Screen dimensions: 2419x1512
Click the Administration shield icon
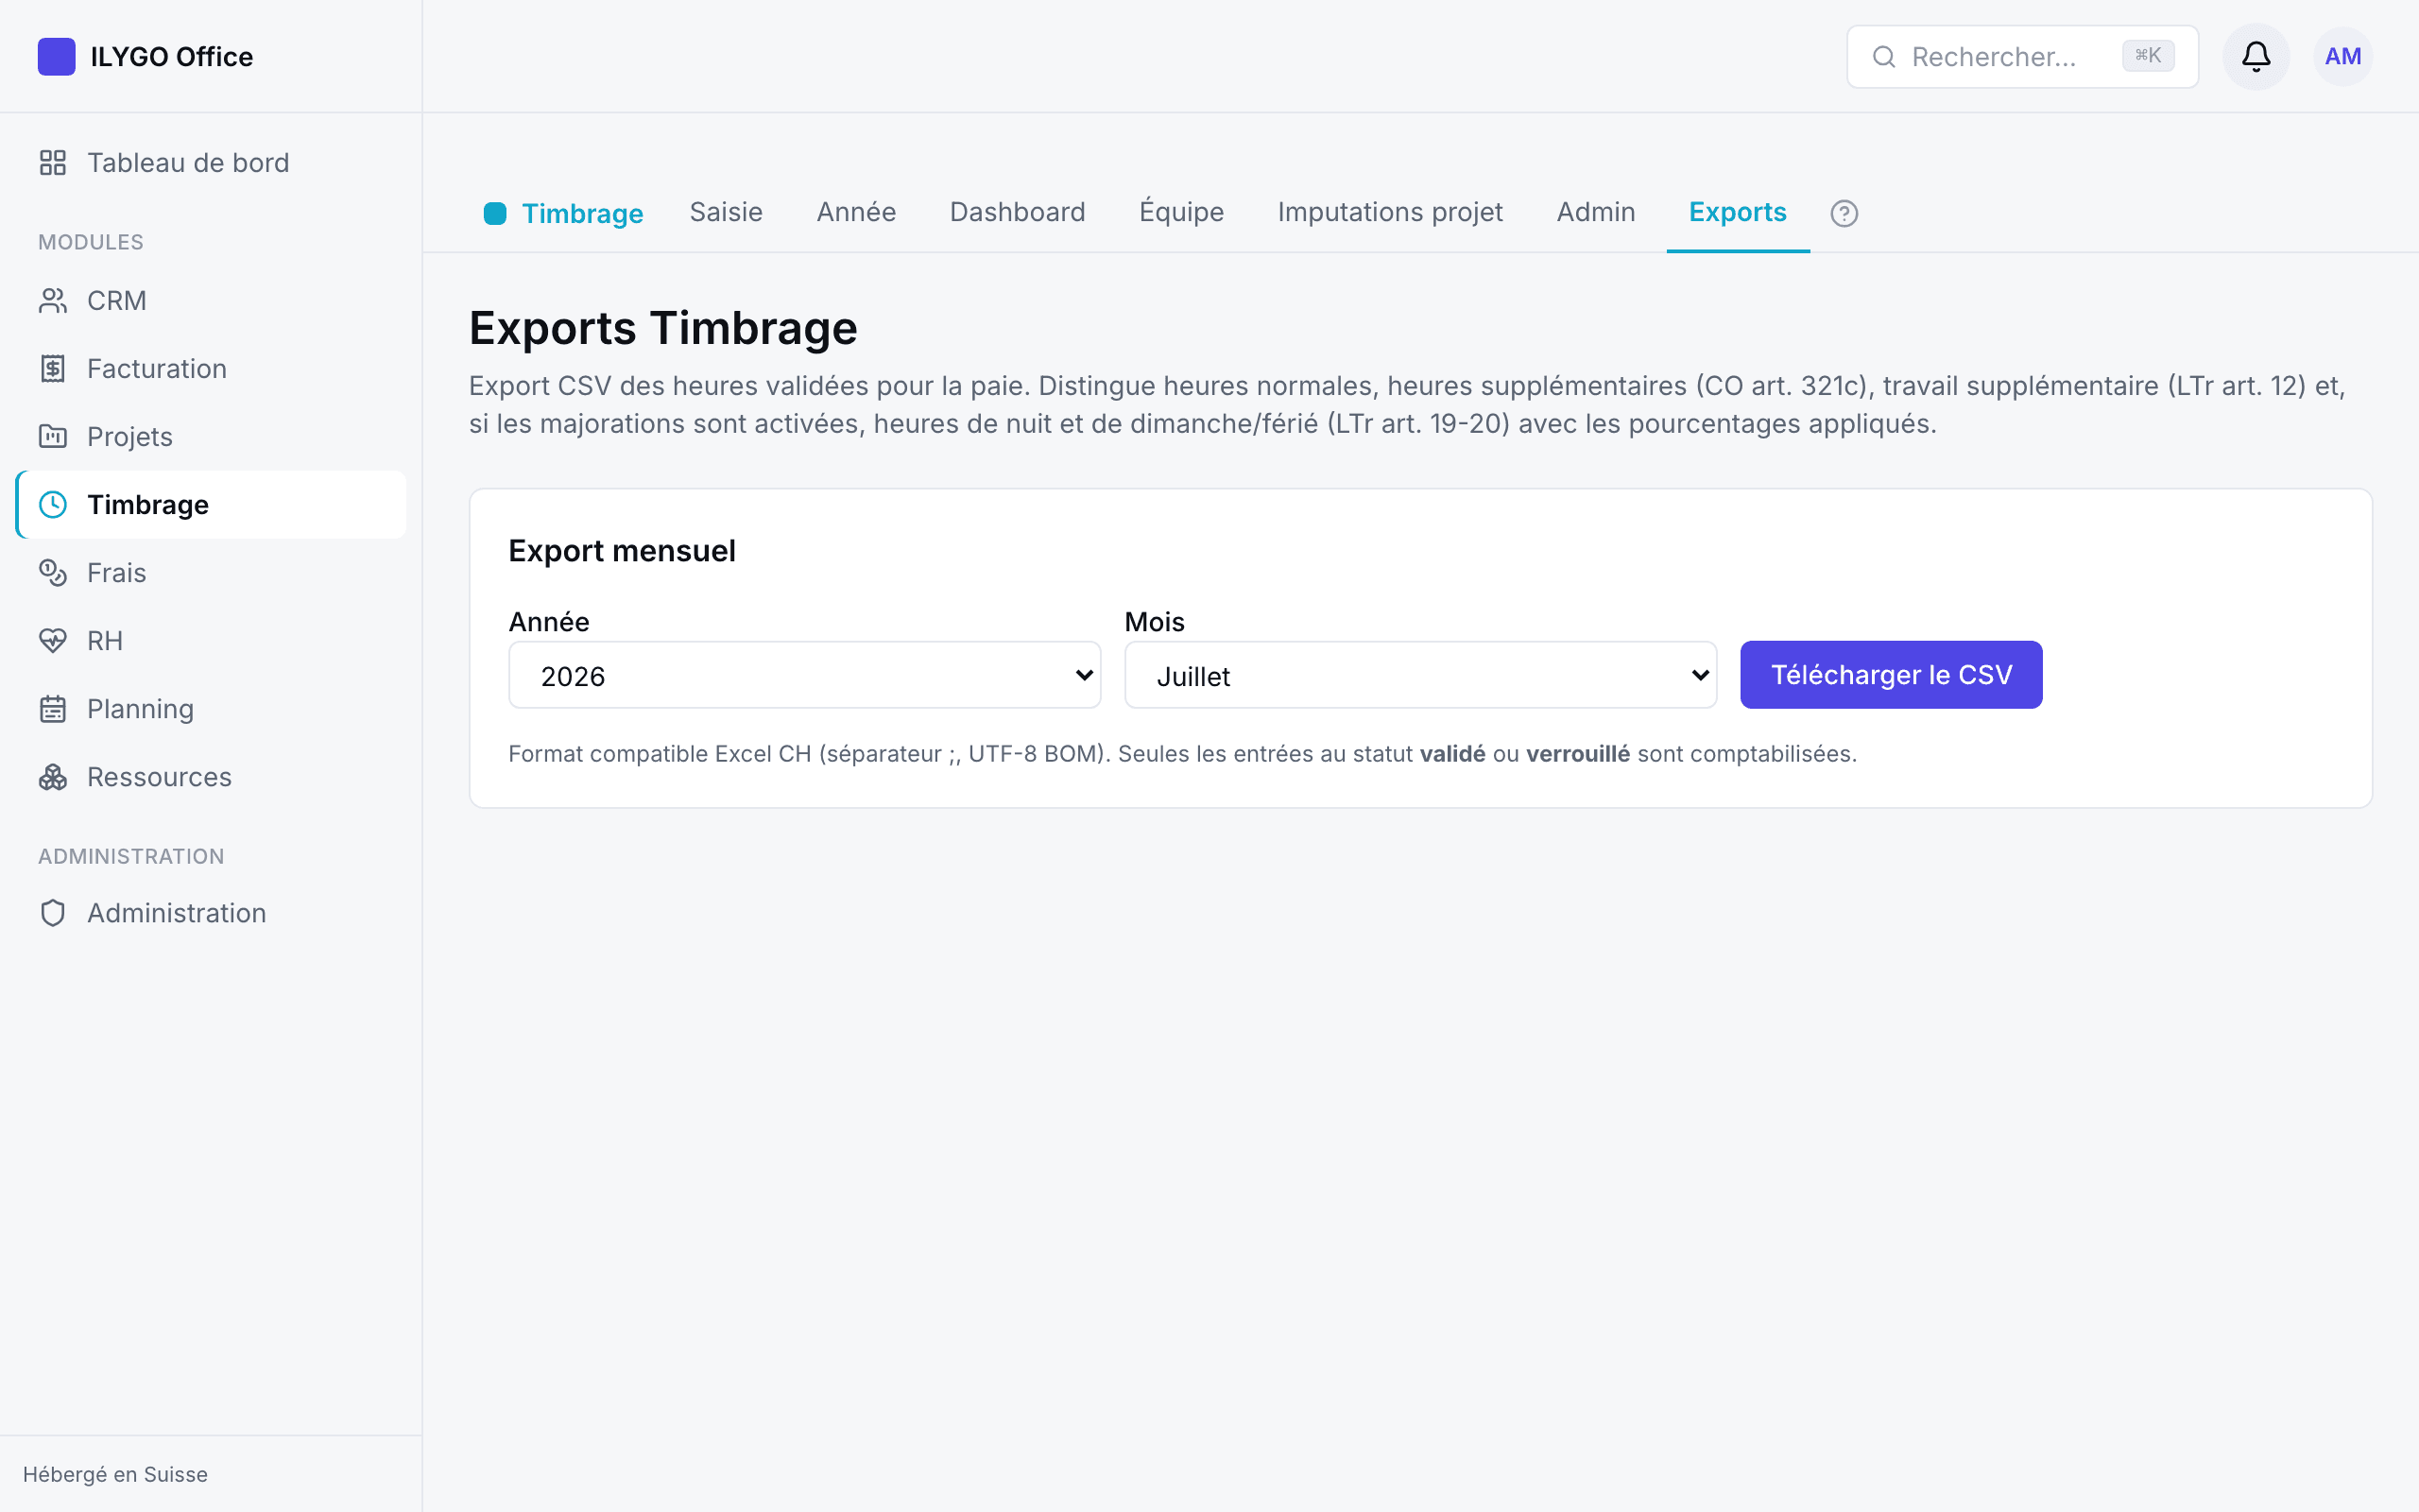tap(53, 912)
